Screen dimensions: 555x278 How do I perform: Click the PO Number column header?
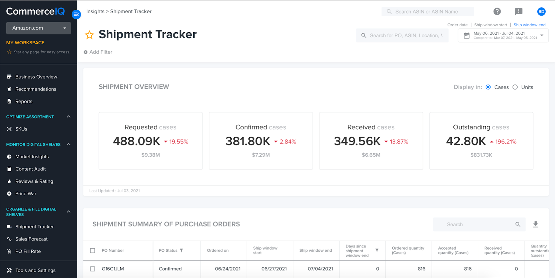tap(113, 250)
